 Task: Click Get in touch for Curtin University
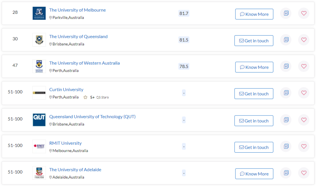[254, 94]
